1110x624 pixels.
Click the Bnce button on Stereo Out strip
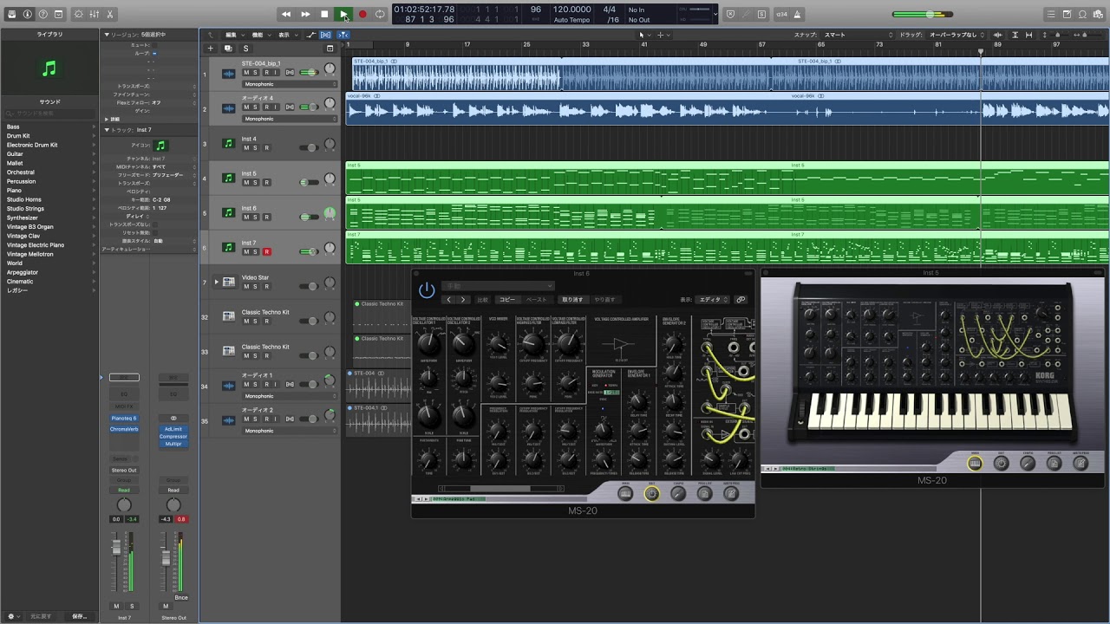click(x=181, y=598)
